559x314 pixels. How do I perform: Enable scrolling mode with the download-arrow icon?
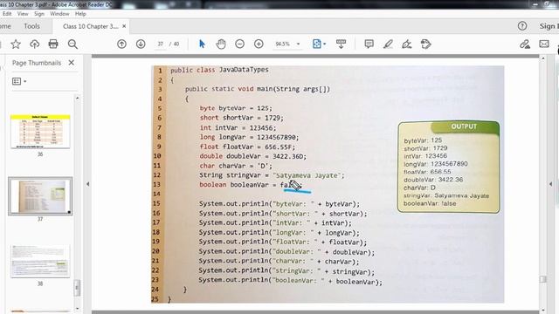tap(341, 44)
